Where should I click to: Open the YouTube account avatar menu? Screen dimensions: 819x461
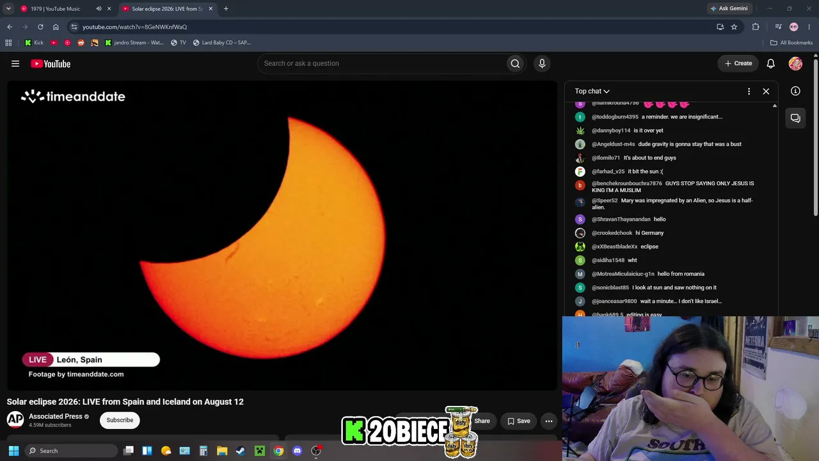795,63
